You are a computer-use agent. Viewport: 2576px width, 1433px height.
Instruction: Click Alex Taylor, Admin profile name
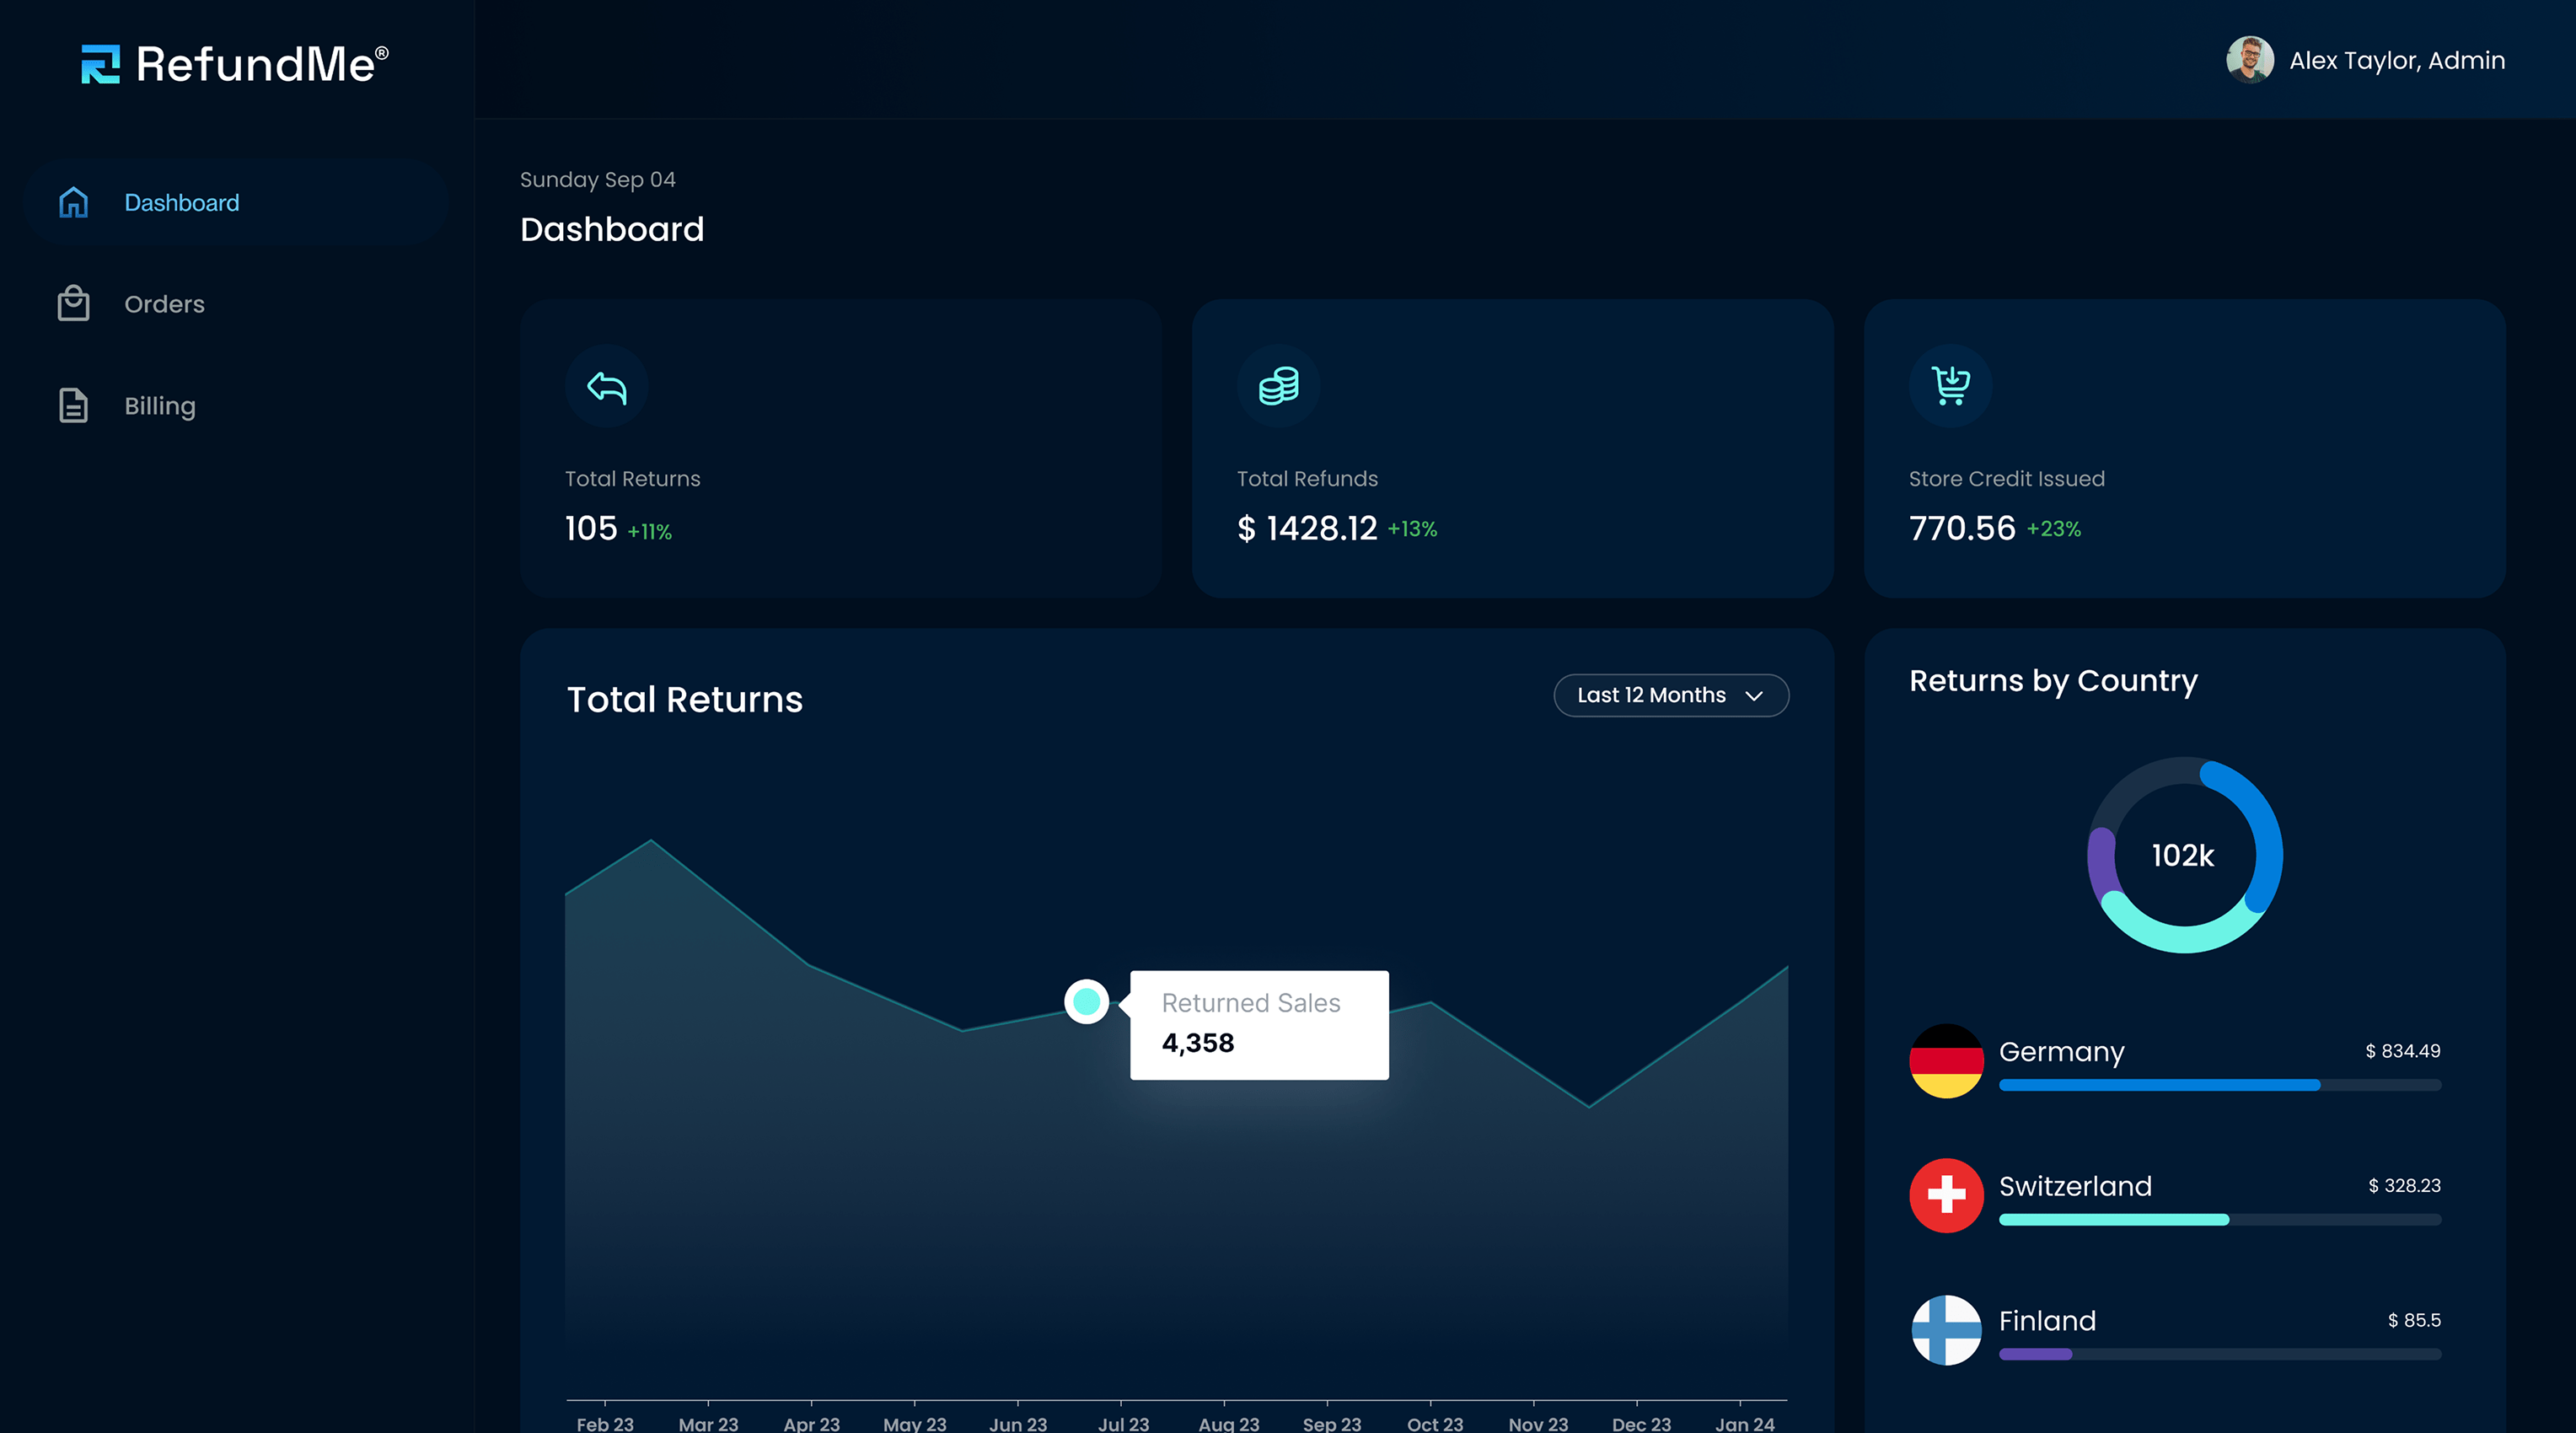2397,61
